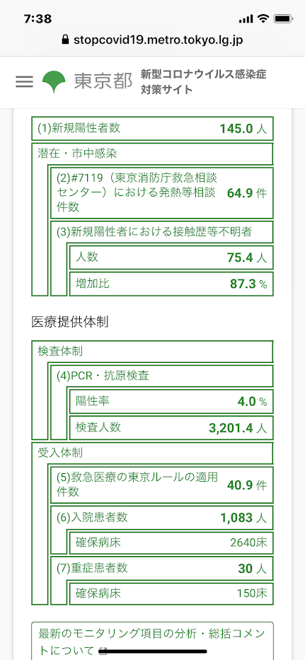Tap the (5)救急医療の東京ルール cell
The image size is (305, 660).
[162, 485]
